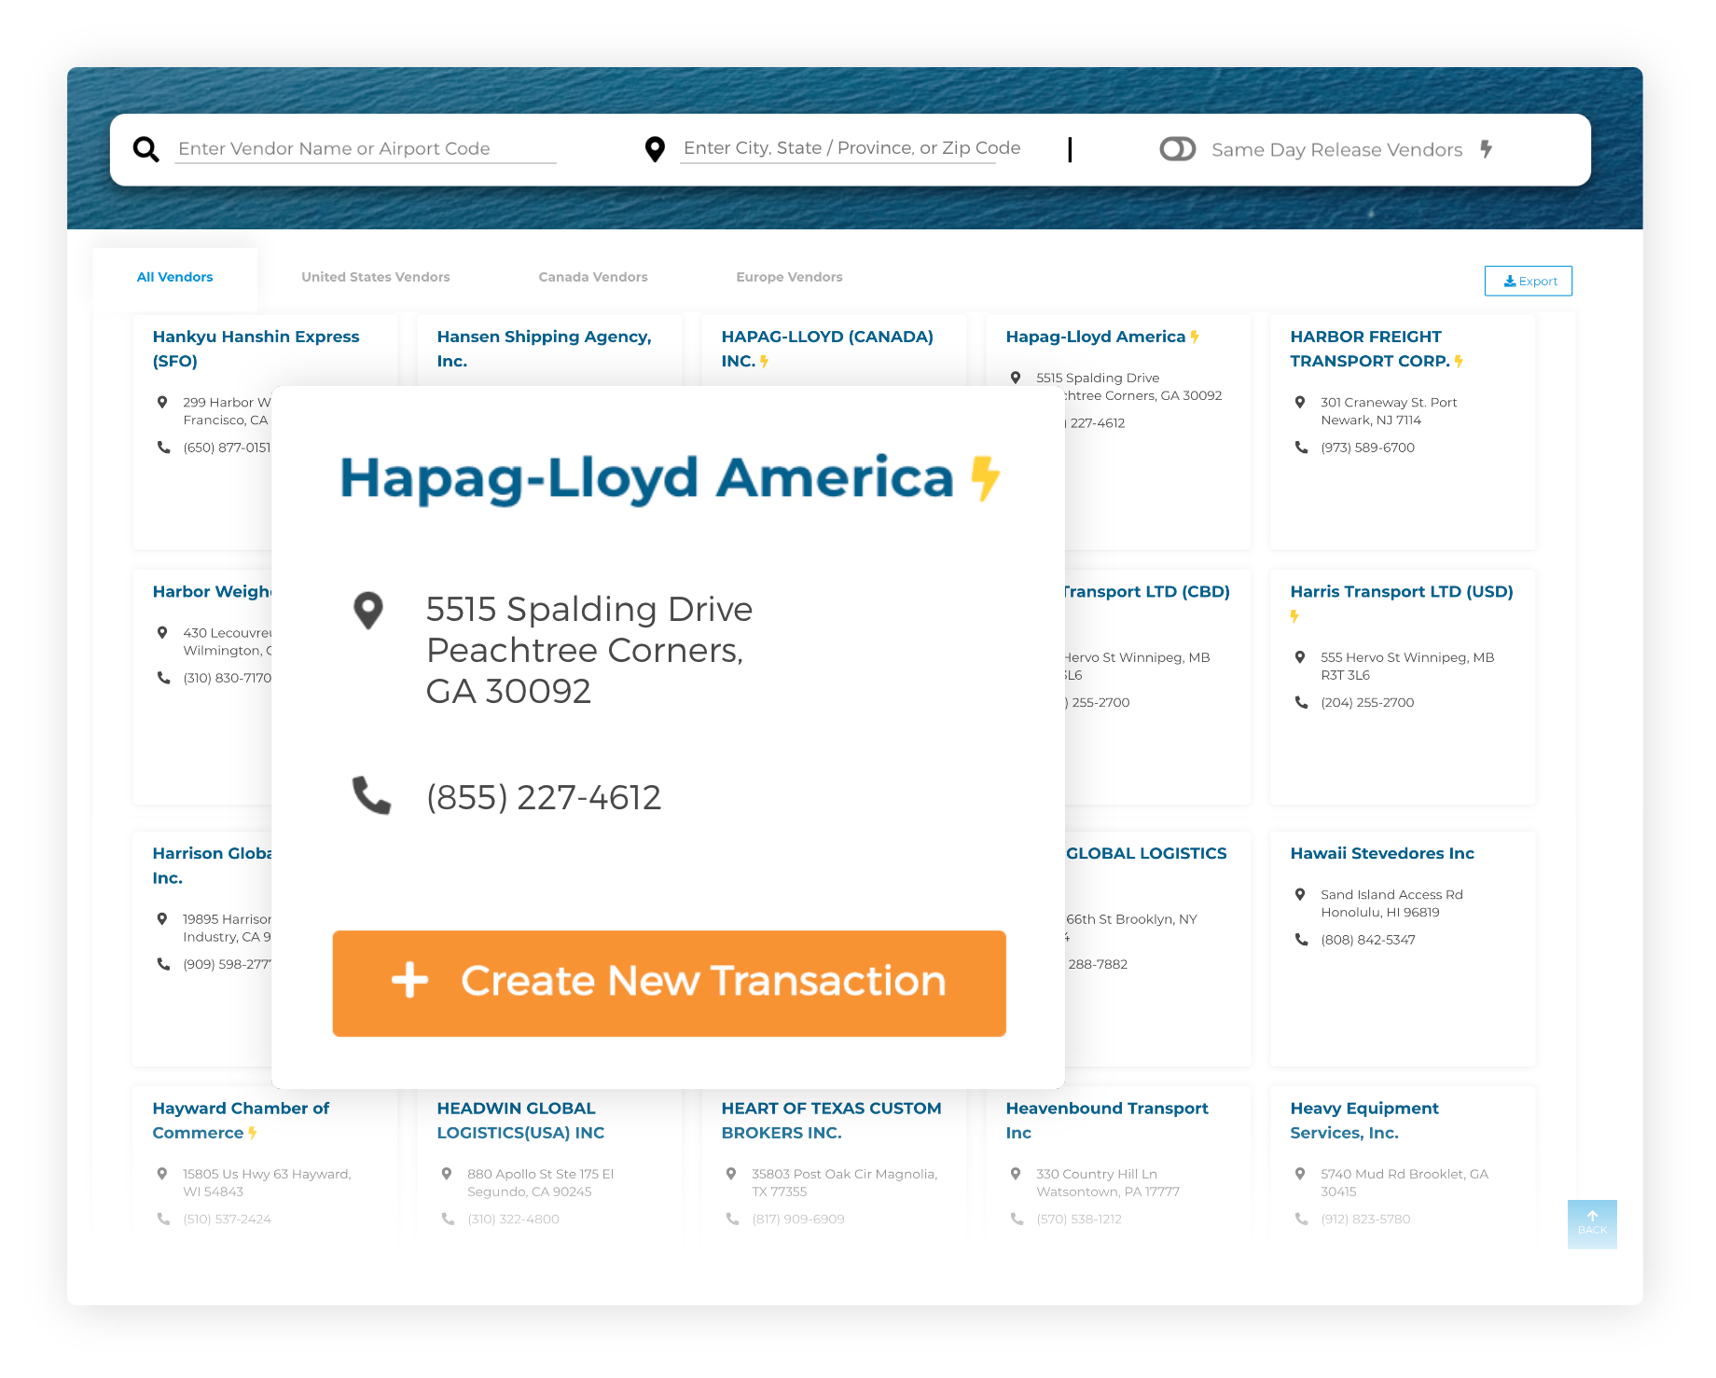Screen dimensions: 1716x1378
Task: Click the Enter Vendor Name or Airport Code field
Action: 364,148
